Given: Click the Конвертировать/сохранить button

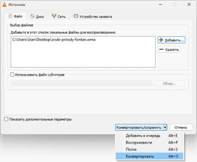Looking at the screenshot, I should pos(139,128).
